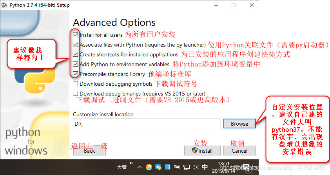Show hidden tray icons chevron
This screenshot has width=330, height=175.
point(139,167)
